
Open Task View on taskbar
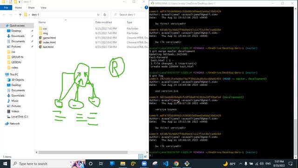tap(101, 164)
